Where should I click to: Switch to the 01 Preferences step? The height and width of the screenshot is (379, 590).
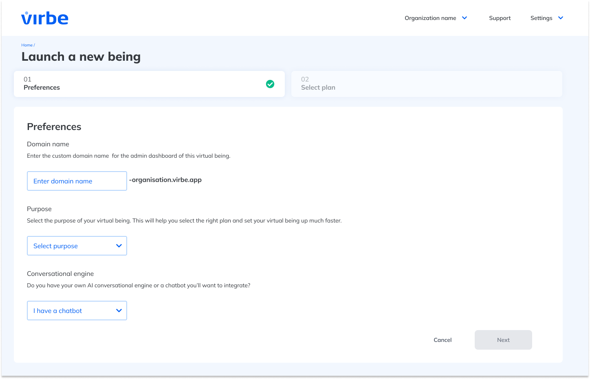(x=149, y=84)
